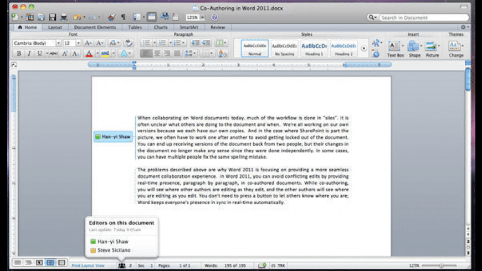The height and width of the screenshot is (271, 482).
Task: Open the Charts tab
Action: 161,27
